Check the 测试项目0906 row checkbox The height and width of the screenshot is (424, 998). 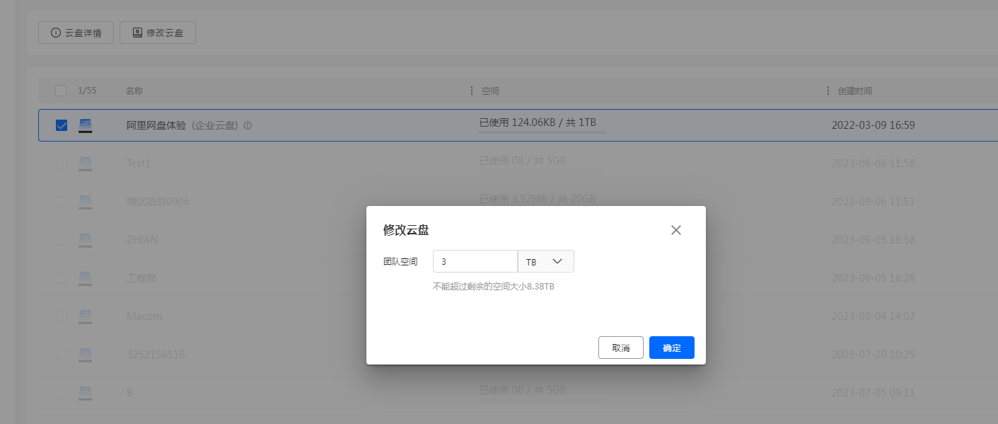tap(62, 202)
